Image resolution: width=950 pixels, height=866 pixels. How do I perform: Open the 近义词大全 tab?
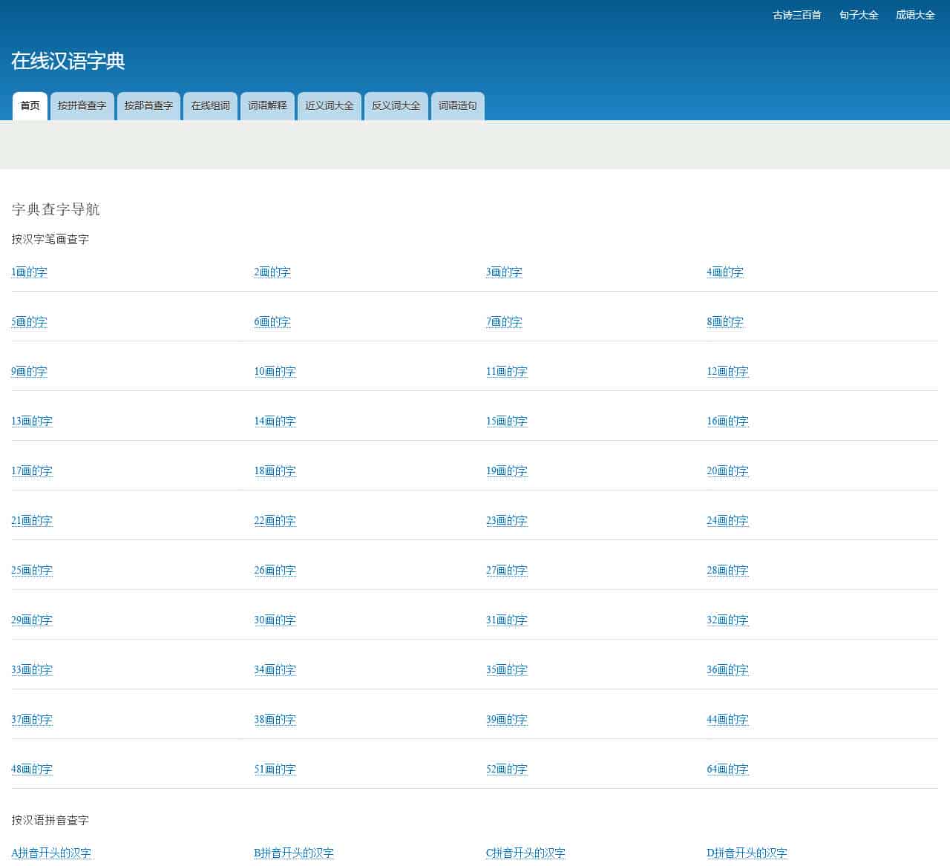329,106
